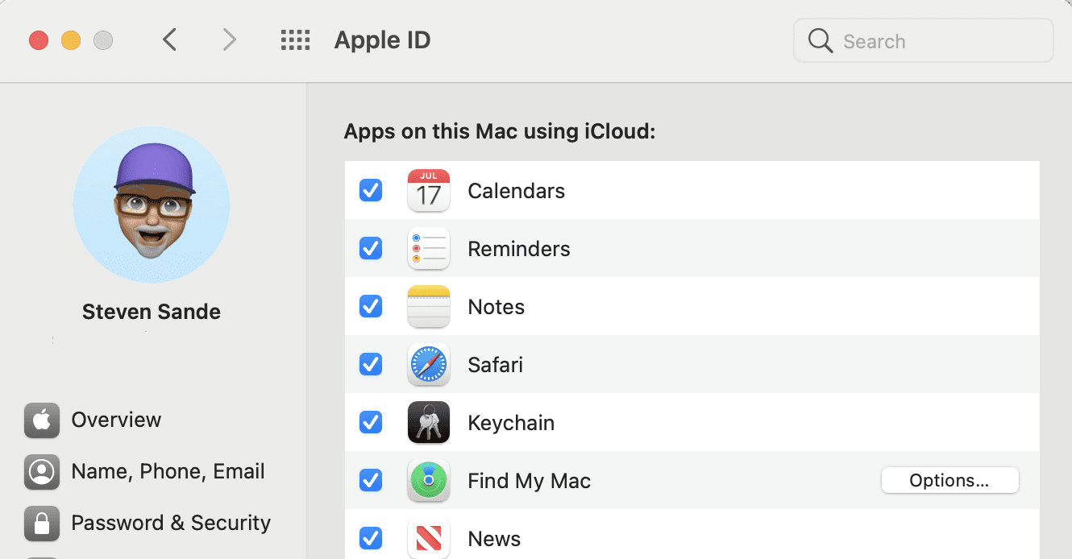Click the Steven Sande profile avatar
The height and width of the screenshot is (559, 1072).
tap(152, 205)
